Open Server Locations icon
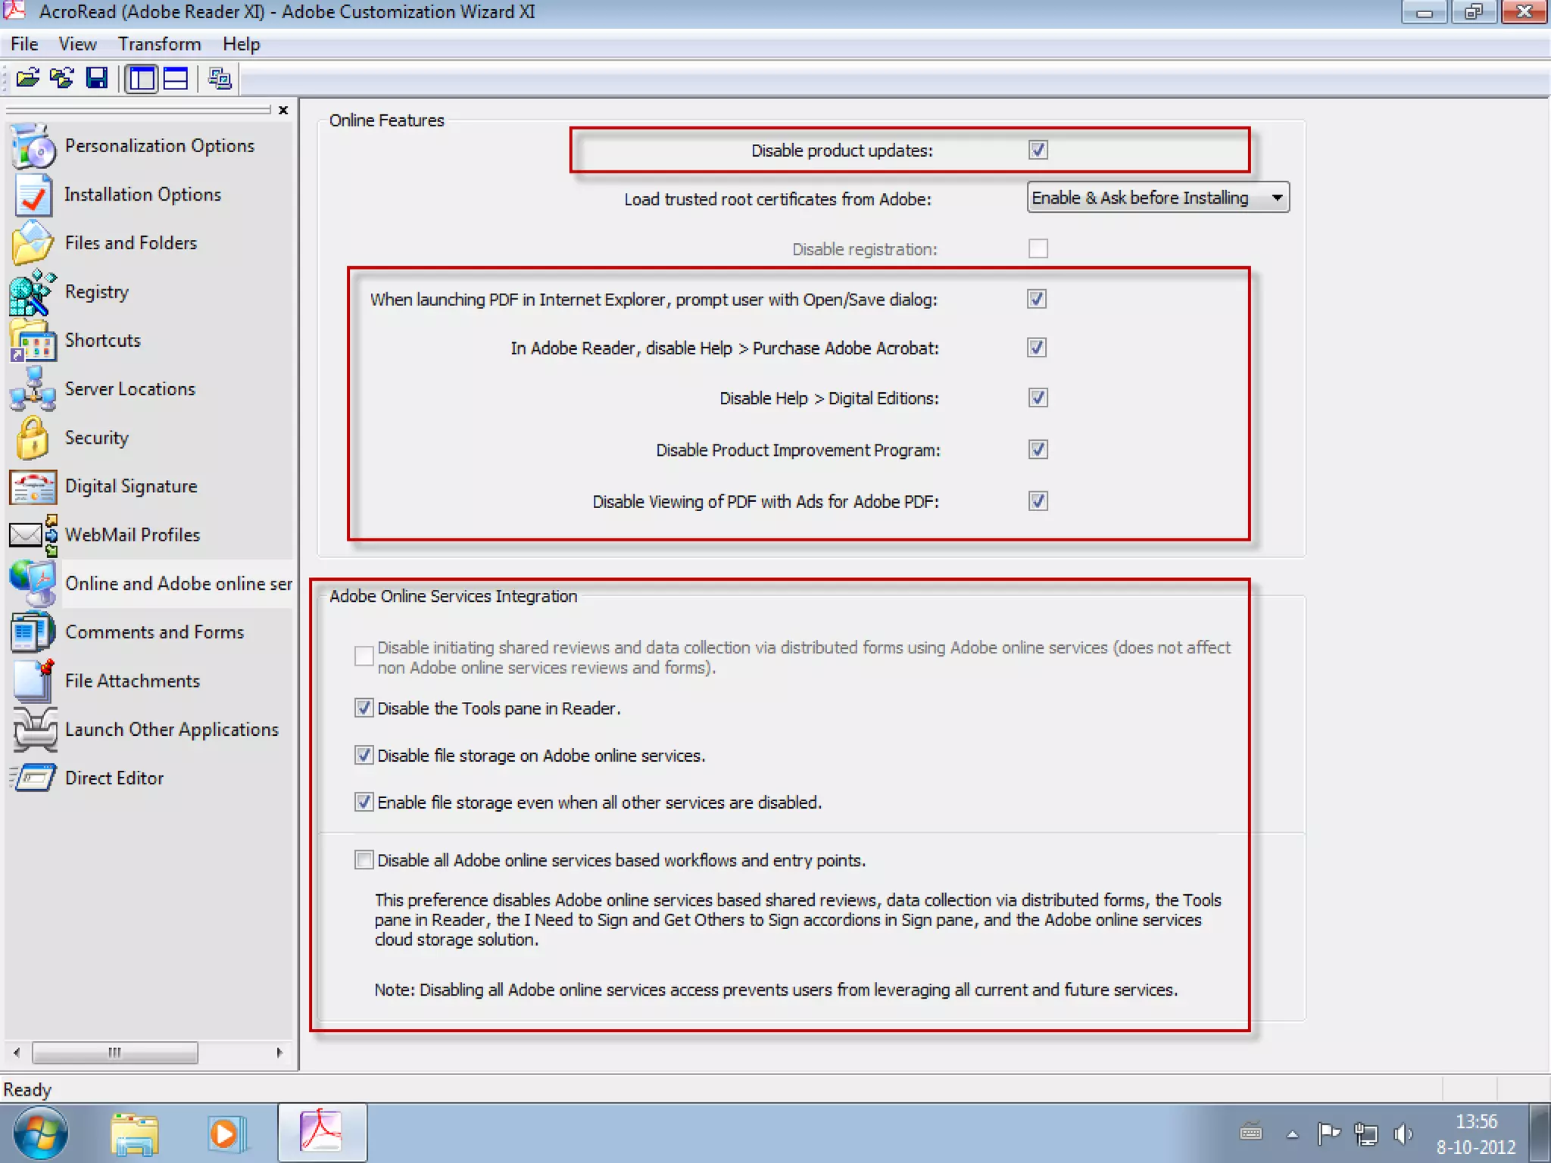The width and height of the screenshot is (1551, 1163). point(33,389)
